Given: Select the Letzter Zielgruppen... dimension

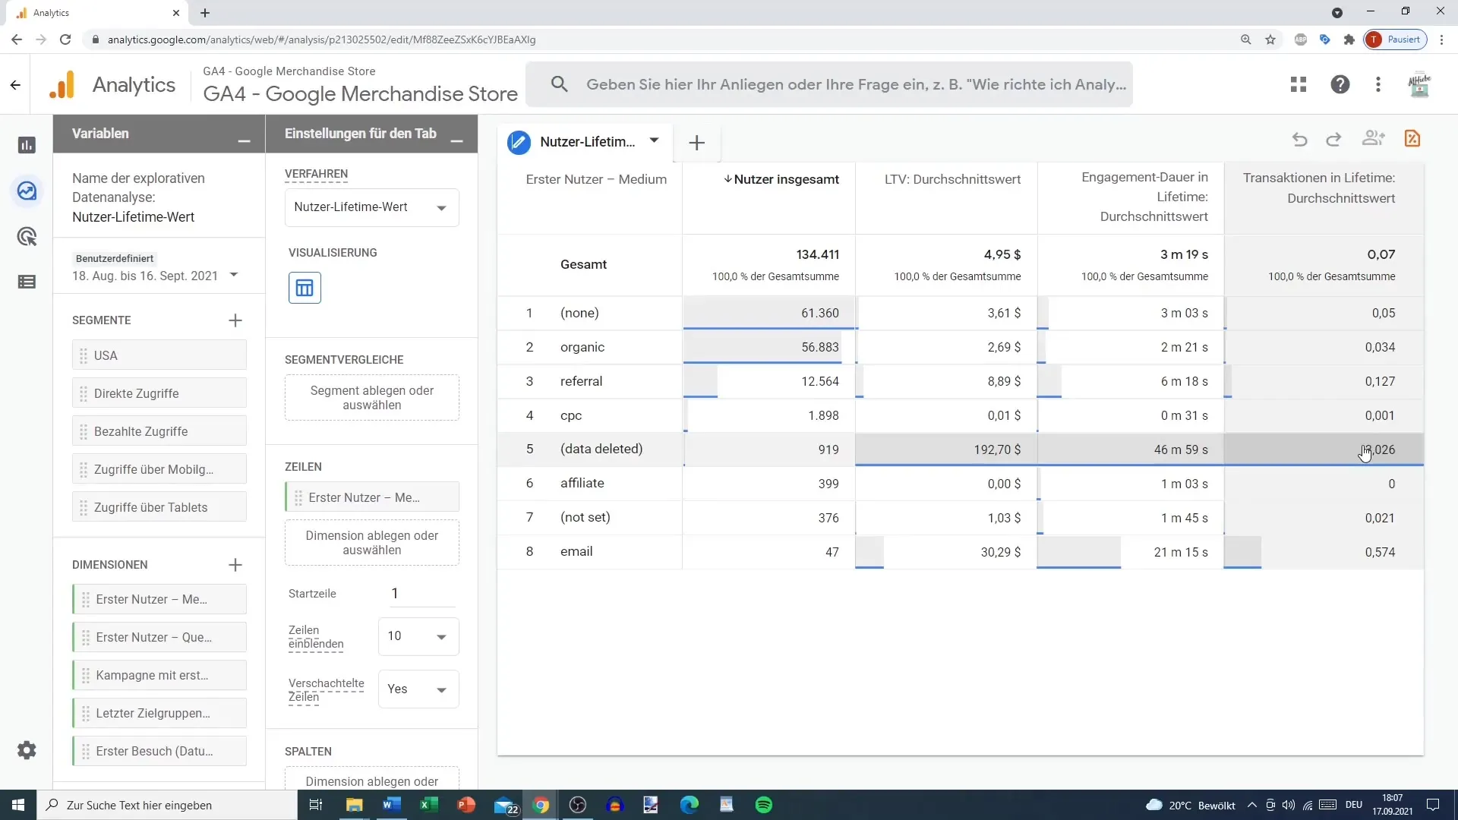Looking at the screenshot, I should click(x=159, y=713).
